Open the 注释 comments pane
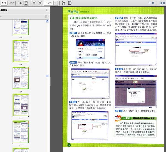The width and height of the screenshot is (166, 152). point(162,3)
